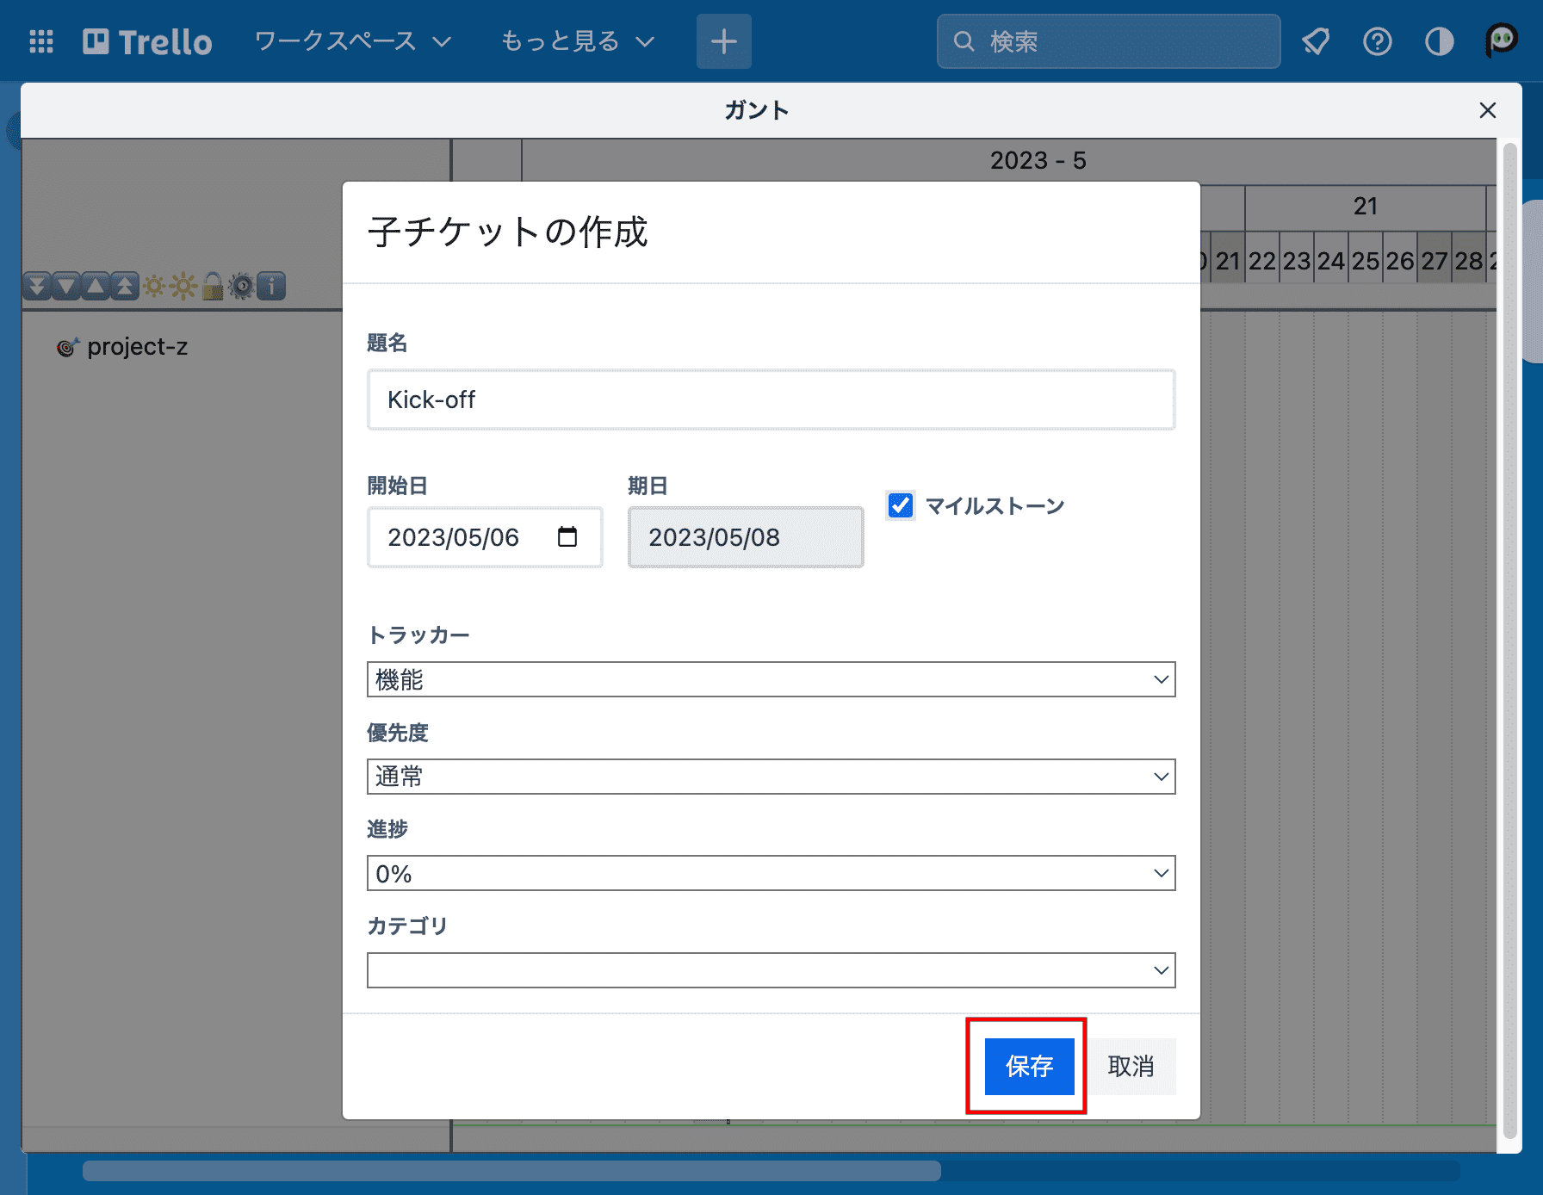This screenshot has height=1195, width=1543.
Task: Toggle milestone off for Kick-off ticket
Action: pyautogui.click(x=899, y=505)
